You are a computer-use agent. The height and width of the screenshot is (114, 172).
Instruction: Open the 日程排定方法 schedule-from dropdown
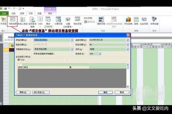coord(72,49)
